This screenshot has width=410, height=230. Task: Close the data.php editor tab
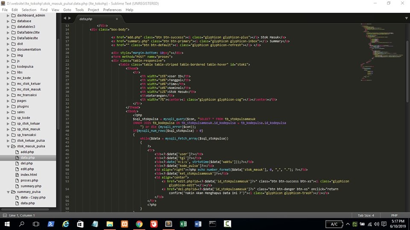(117, 19)
